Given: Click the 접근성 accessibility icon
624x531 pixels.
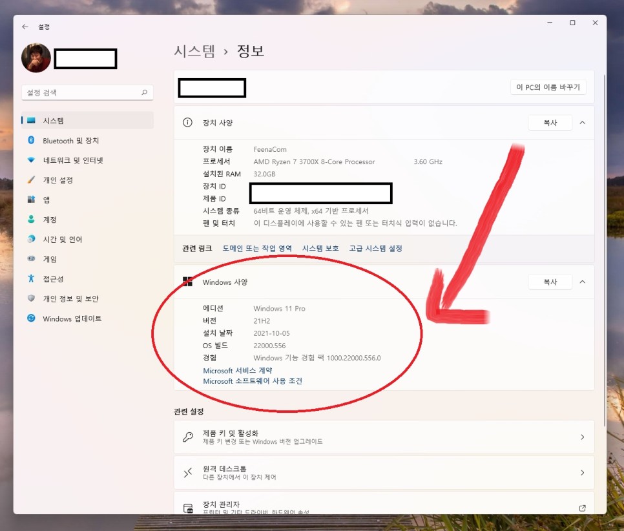Looking at the screenshot, I should (x=31, y=278).
